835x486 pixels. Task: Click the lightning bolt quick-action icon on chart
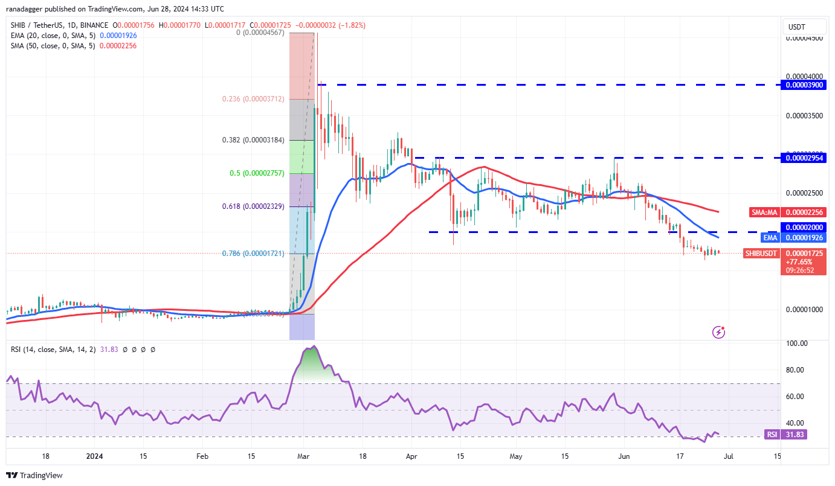tap(718, 331)
